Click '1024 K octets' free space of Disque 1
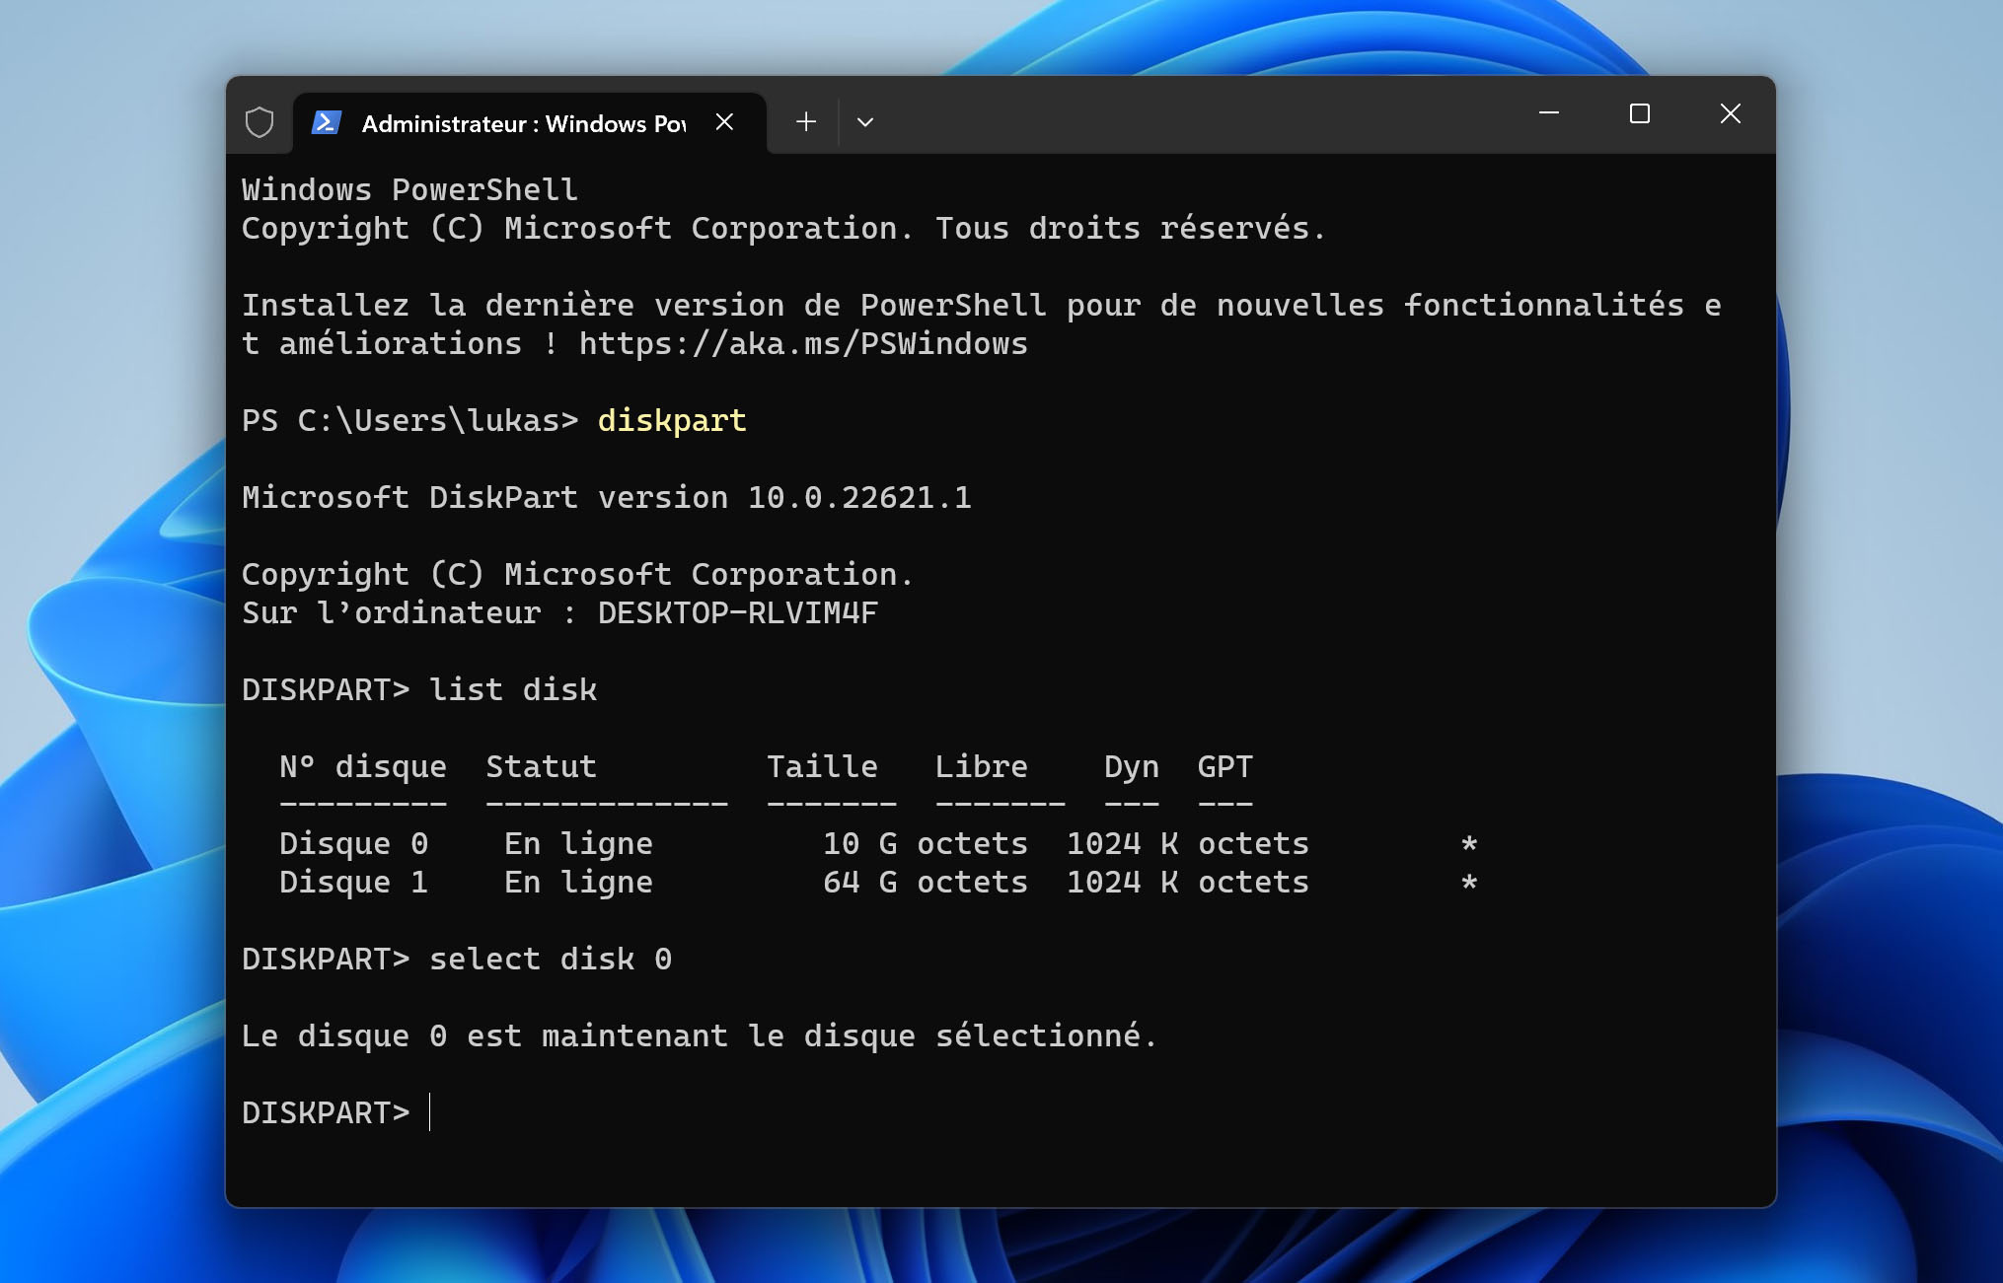2003x1283 pixels. tap(1188, 882)
